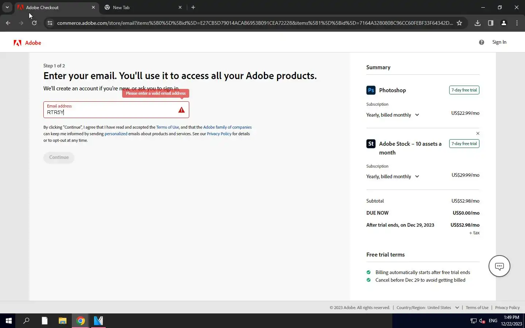
Task: Focus the Email address input field
Action: (x=109, y=112)
